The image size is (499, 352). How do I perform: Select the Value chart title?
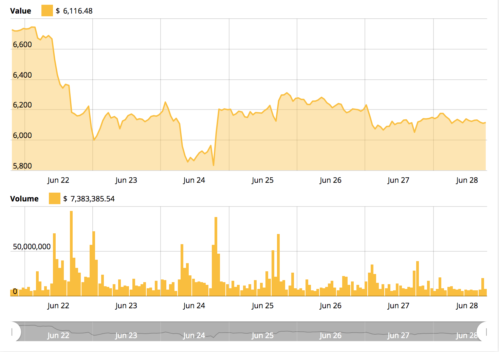(x=20, y=11)
